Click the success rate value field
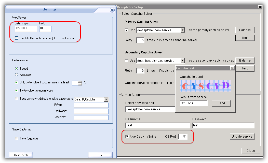Image resolution: width=268 pixels, height=163 pixels. pyautogui.click(x=75, y=83)
